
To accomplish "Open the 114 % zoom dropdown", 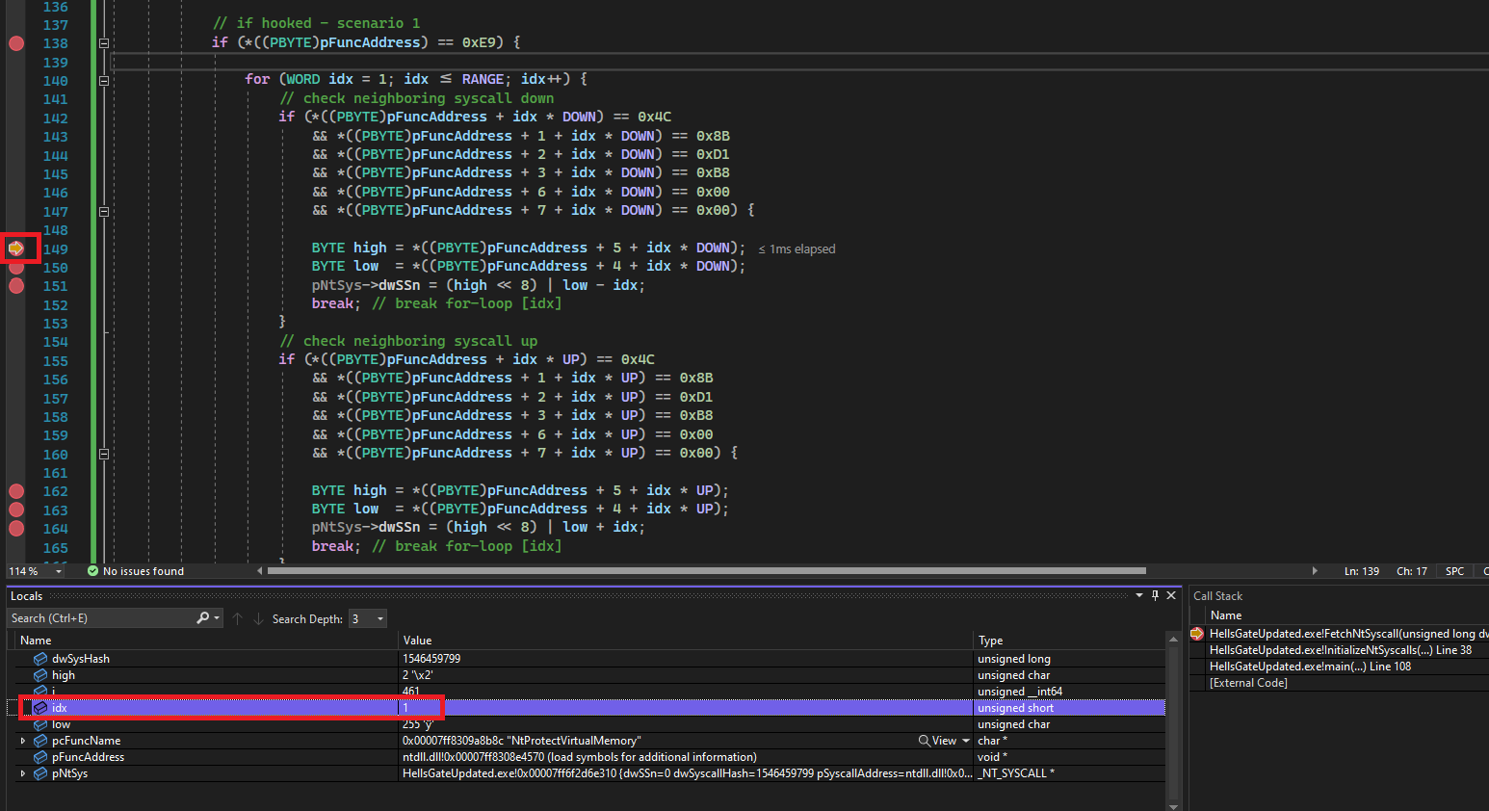I will click(59, 571).
